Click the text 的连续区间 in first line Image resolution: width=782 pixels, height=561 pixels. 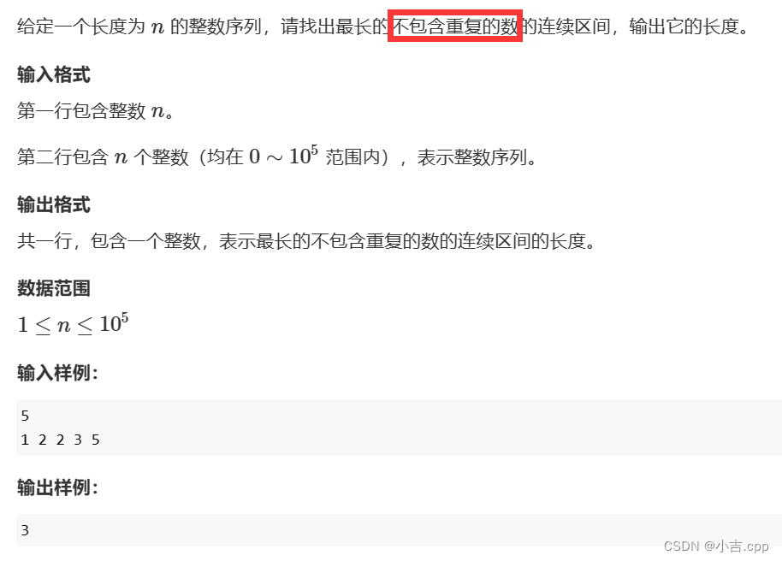[565, 27]
